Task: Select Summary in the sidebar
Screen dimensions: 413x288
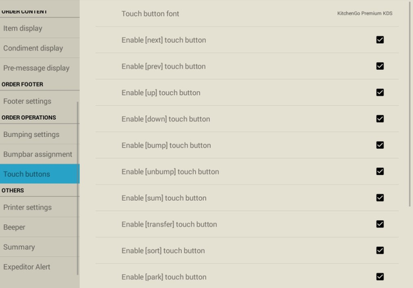Action: [x=39, y=247]
